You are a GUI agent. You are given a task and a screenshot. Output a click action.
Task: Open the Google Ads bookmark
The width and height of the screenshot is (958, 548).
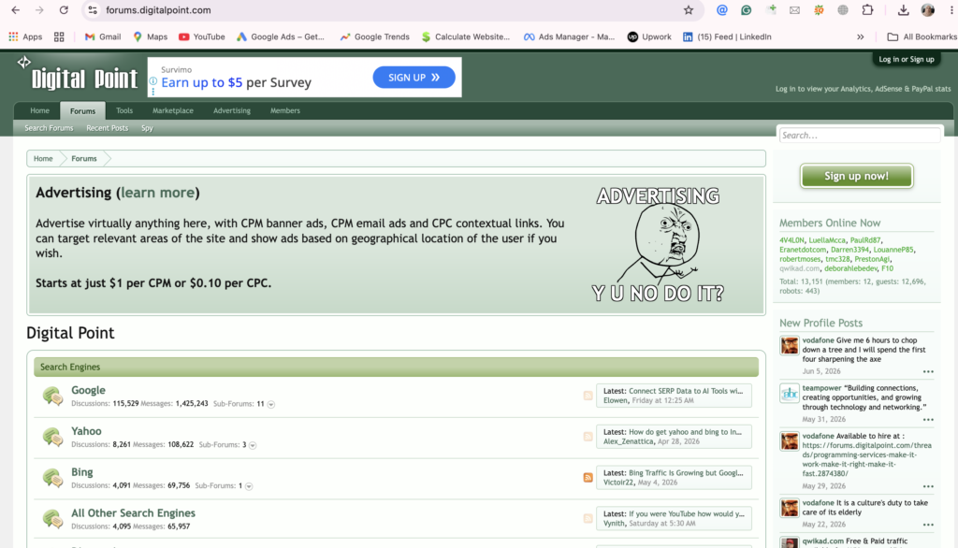coord(281,36)
